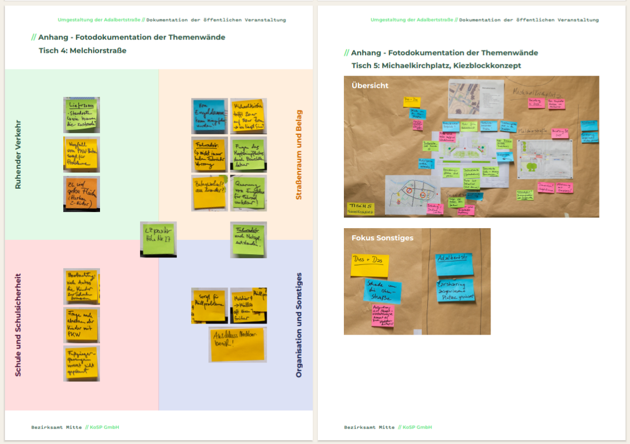Click the large yellow Ausschluss note
Viewport: 630px width, 444px height.
point(237,345)
